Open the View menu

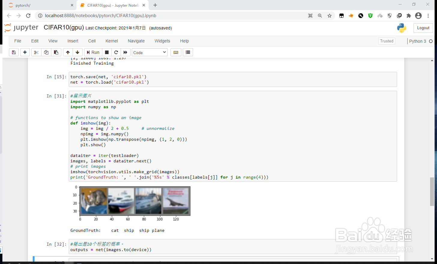coord(53,41)
